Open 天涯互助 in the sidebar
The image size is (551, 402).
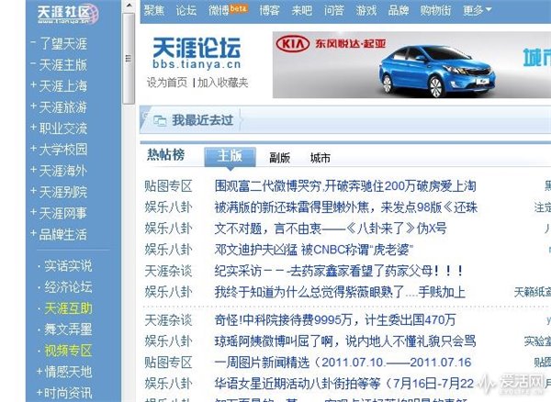pos(68,308)
